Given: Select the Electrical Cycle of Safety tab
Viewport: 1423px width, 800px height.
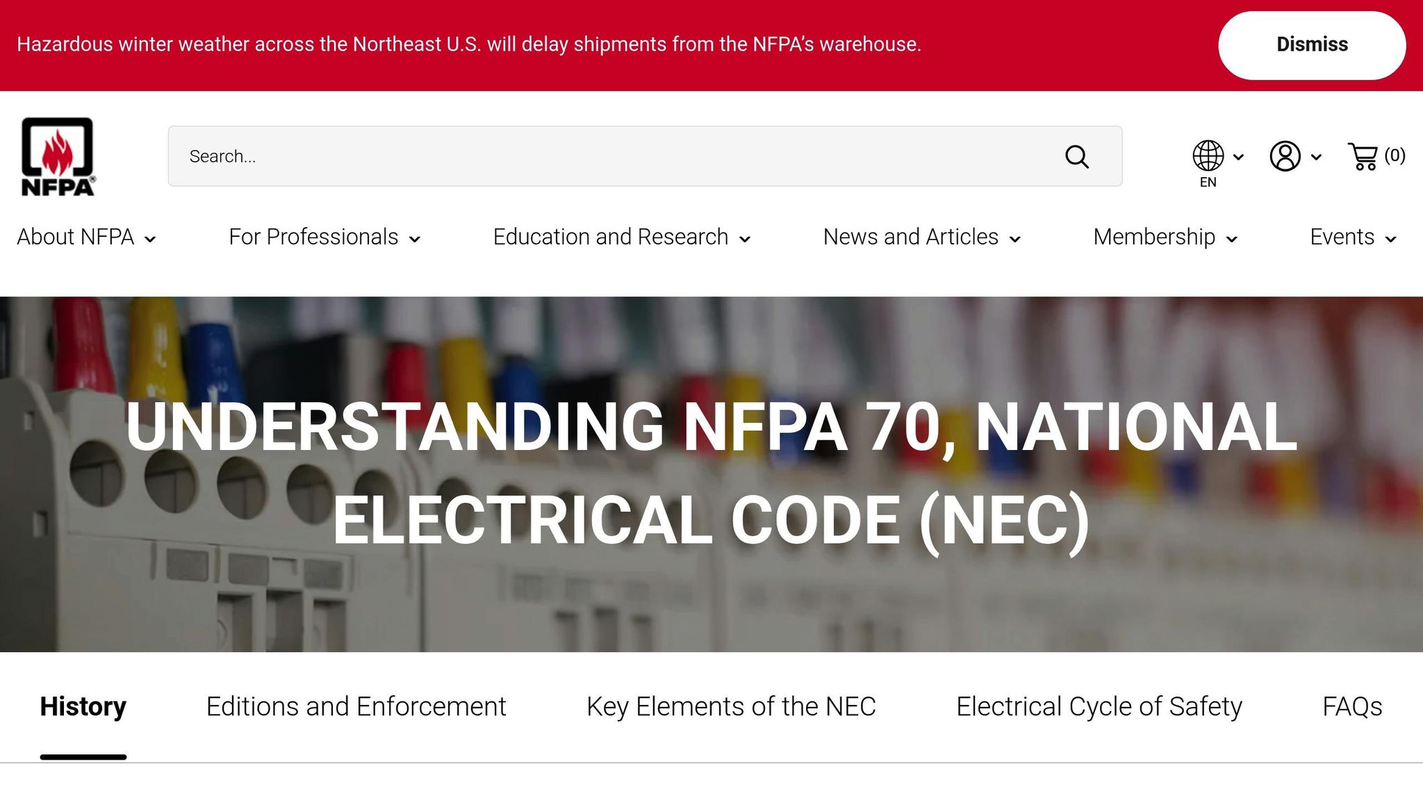Looking at the screenshot, I should coord(1098,706).
